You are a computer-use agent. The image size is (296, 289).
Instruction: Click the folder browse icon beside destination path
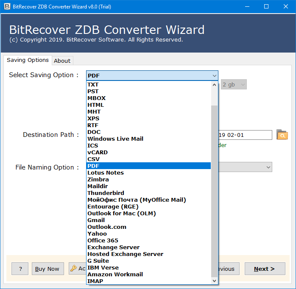[x=282, y=135]
